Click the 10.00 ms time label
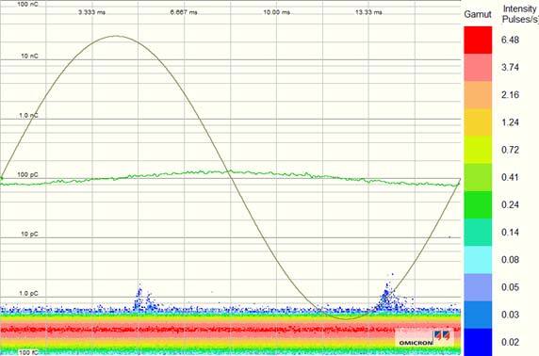This screenshot has width=539, height=356. click(x=277, y=12)
